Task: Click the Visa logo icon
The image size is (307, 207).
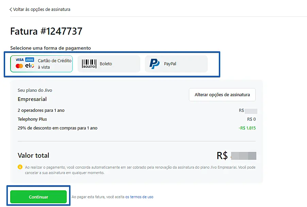Action: tap(20, 59)
